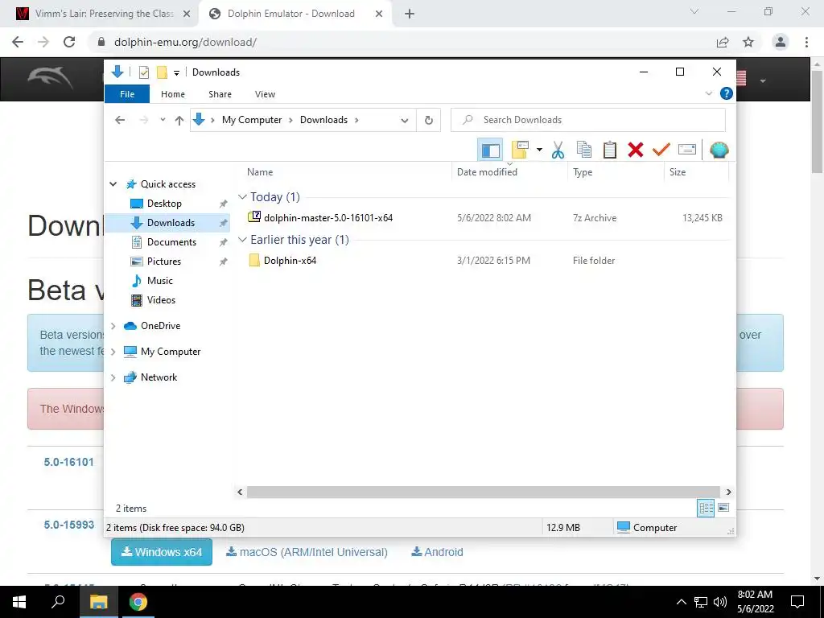
Task: Click the 5.0-16101 version link on Dolphin page
Action: (69, 462)
